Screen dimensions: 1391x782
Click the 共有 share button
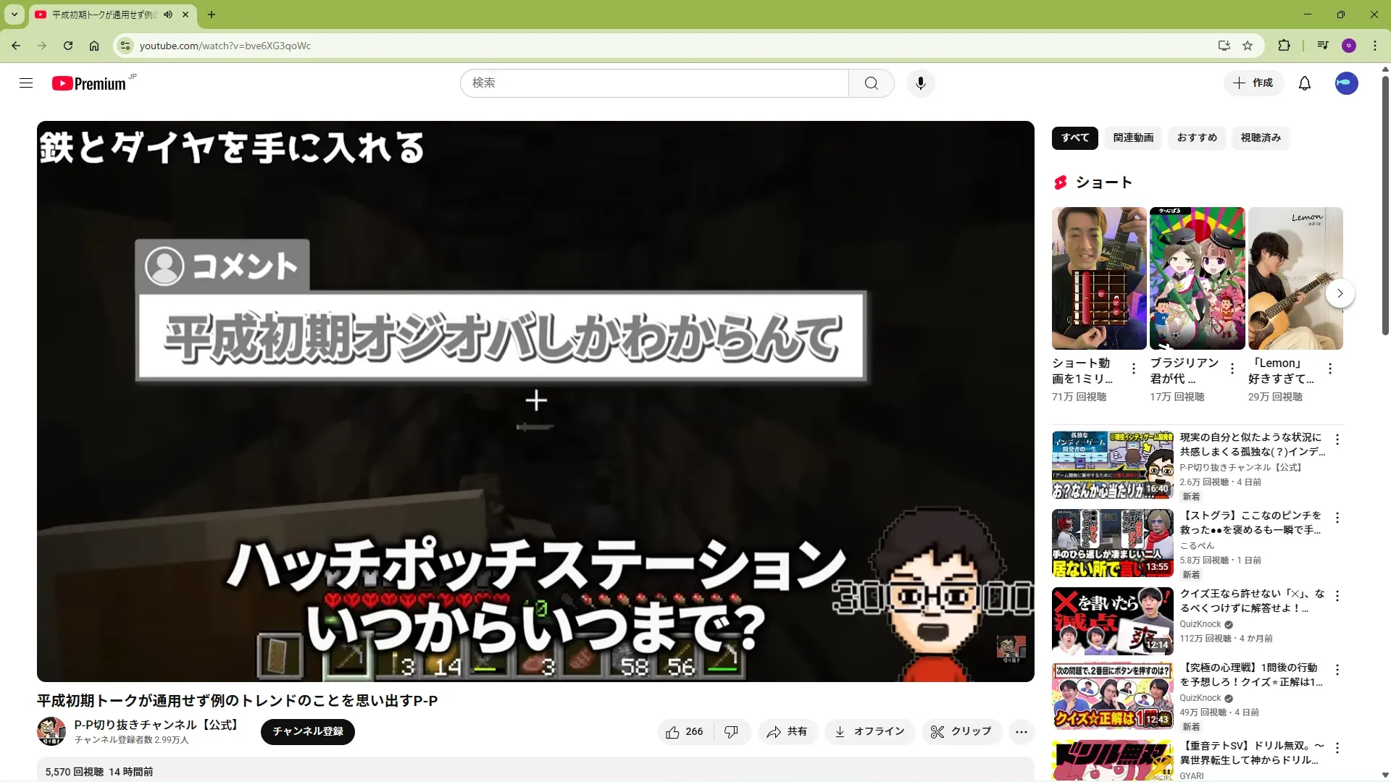[x=788, y=732]
